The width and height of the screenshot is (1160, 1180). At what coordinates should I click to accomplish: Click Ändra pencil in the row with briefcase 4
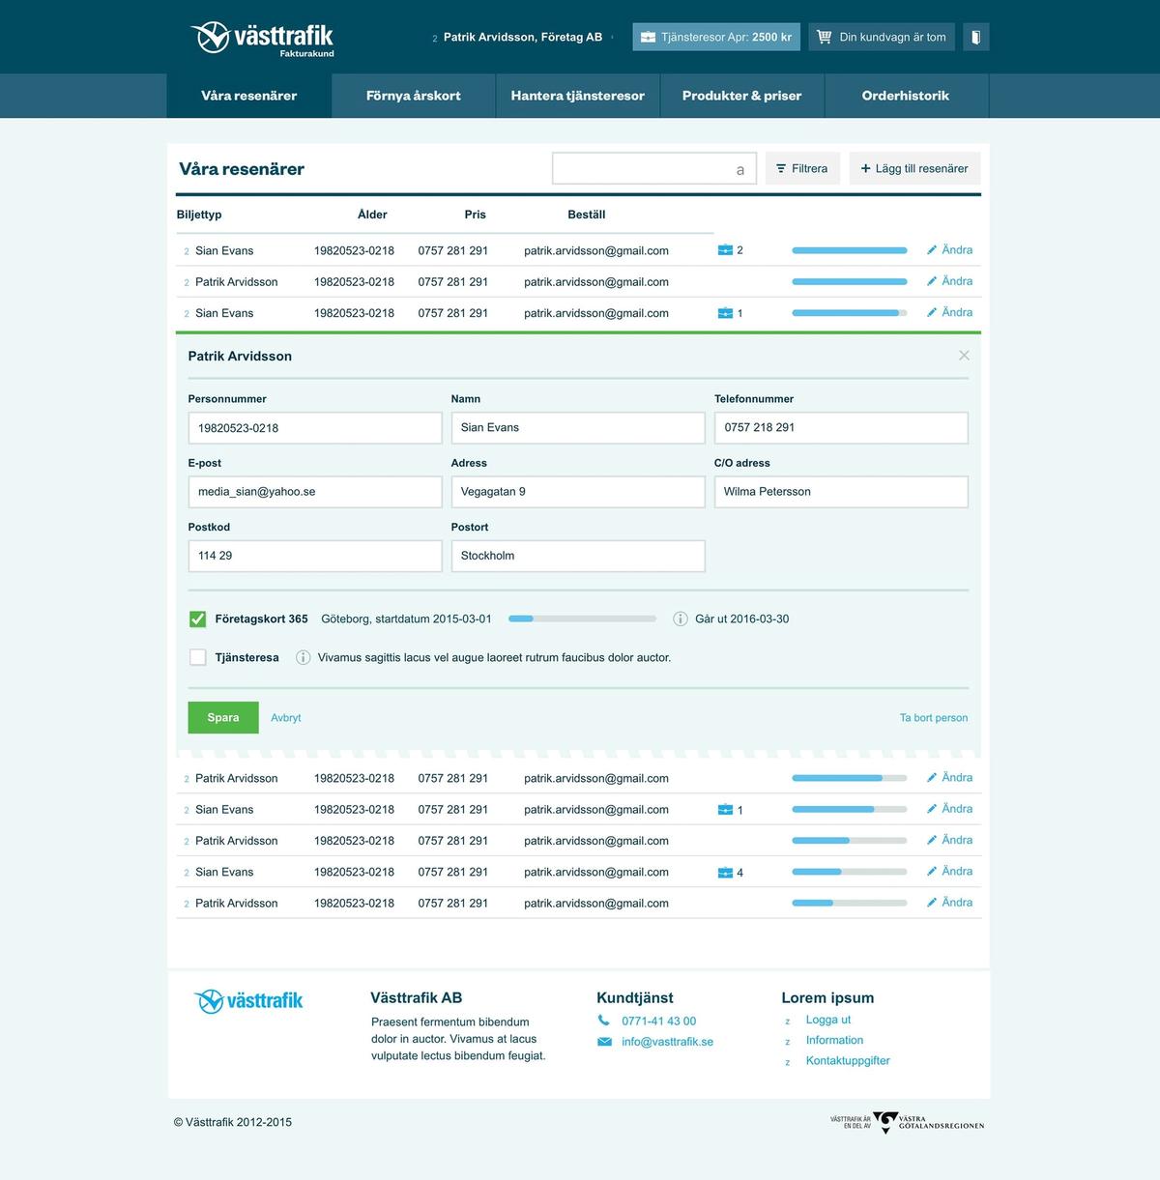(x=949, y=871)
